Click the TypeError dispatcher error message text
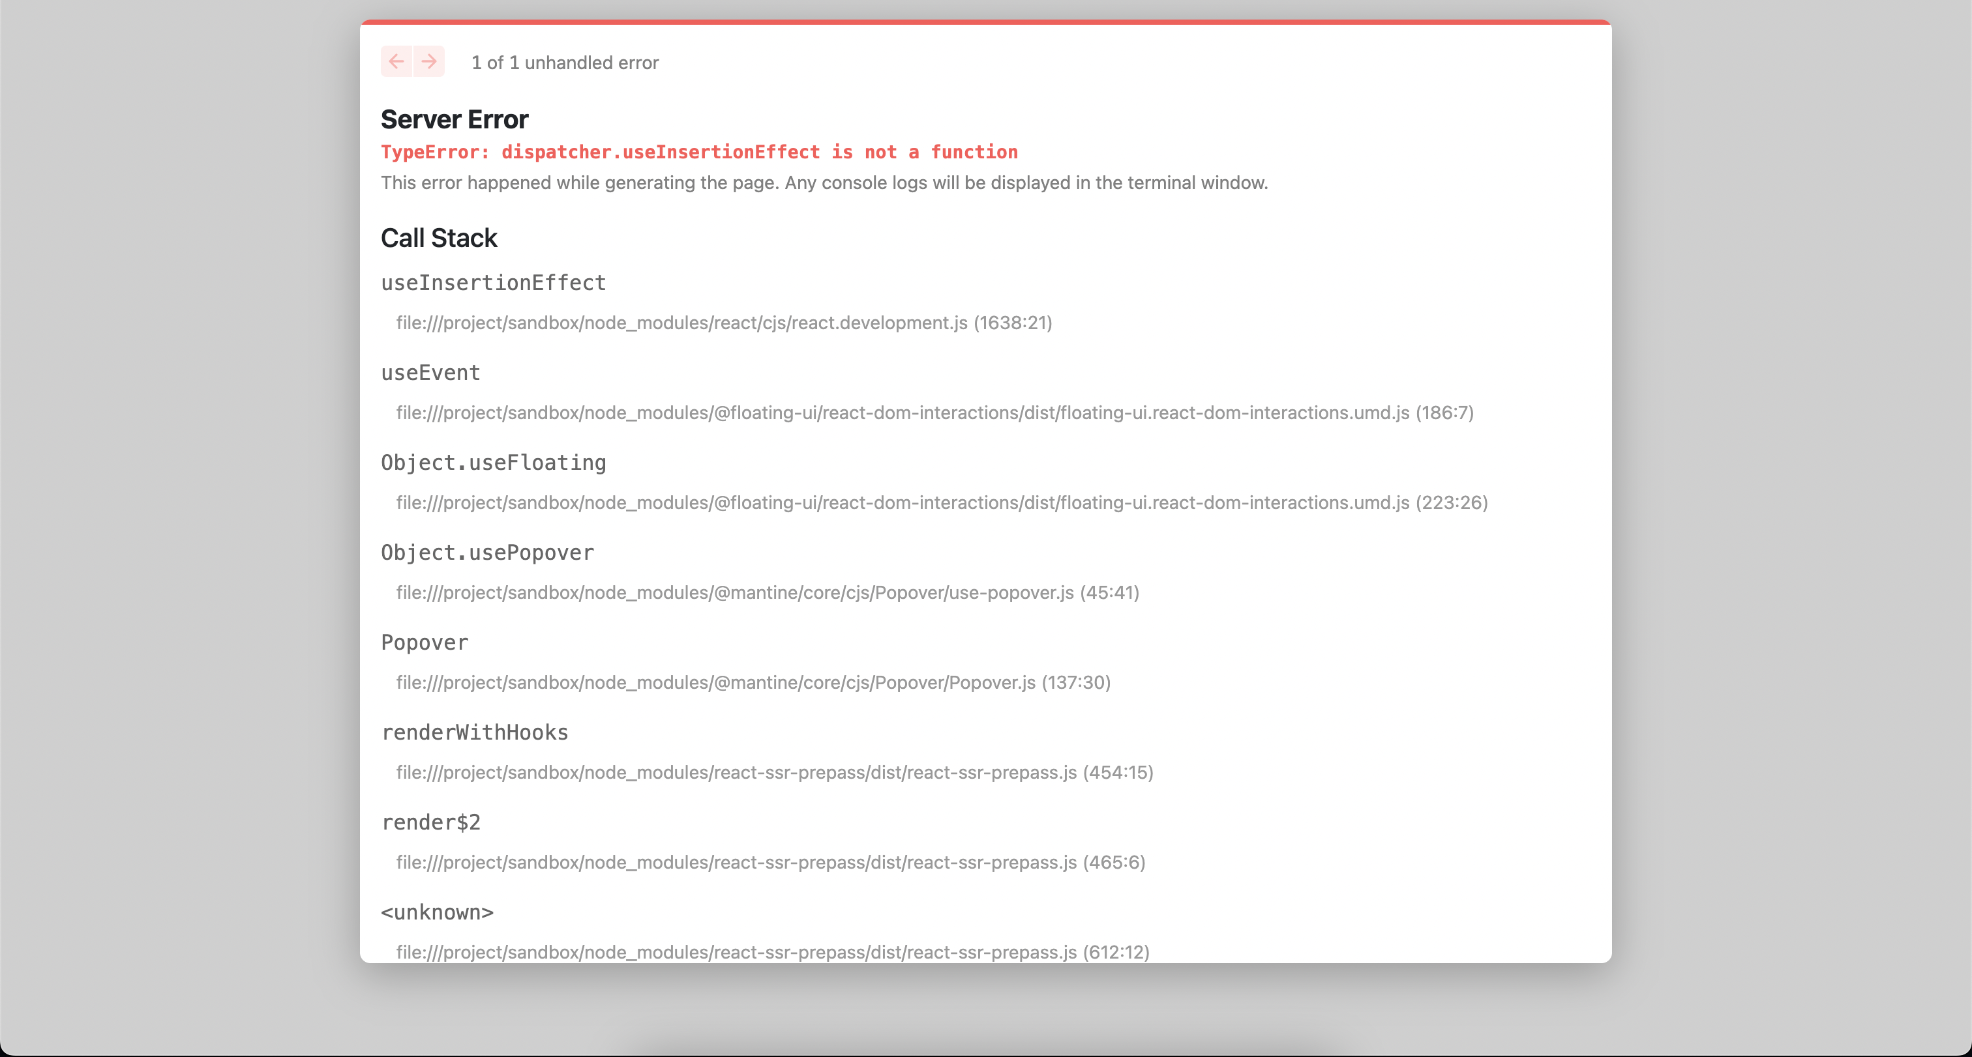This screenshot has height=1057, width=1972. [x=699, y=151]
